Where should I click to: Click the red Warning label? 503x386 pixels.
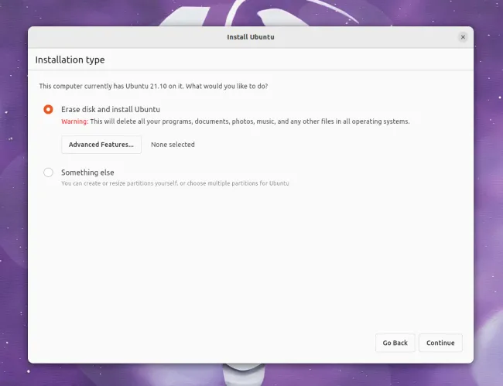(75, 121)
